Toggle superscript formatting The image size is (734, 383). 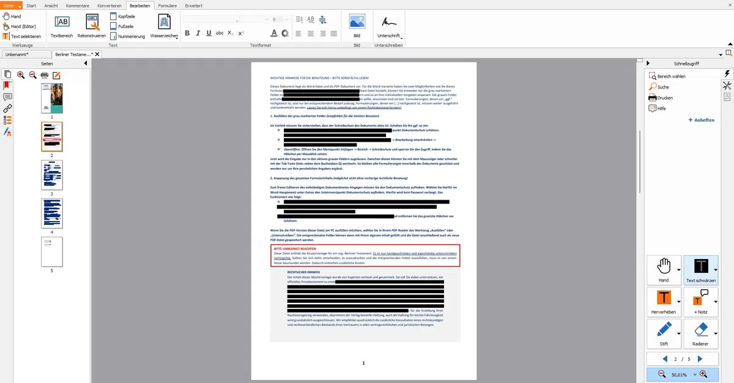pyautogui.click(x=241, y=33)
